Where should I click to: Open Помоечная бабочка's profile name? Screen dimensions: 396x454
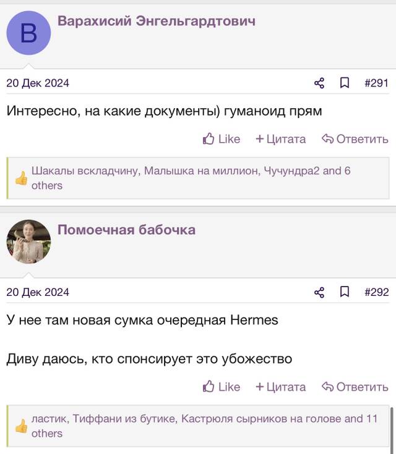[126, 230]
